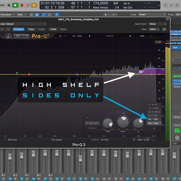Toggle Pro-Q 3 full screen mode
Viewport: 181px width, 181px height.
(x=151, y=36)
